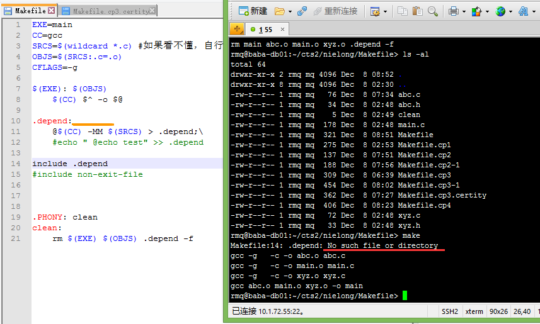Click 'No such file or directory' message
This screenshot has height=324, width=540.
(x=382, y=245)
